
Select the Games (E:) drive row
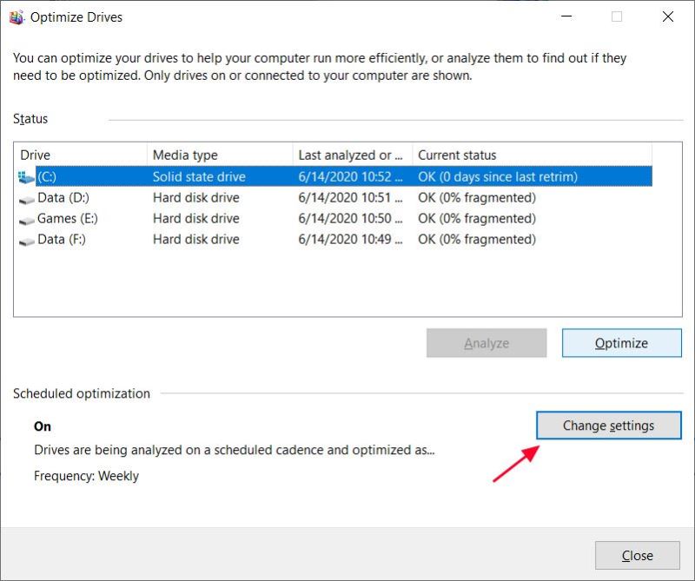coord(130,218)
